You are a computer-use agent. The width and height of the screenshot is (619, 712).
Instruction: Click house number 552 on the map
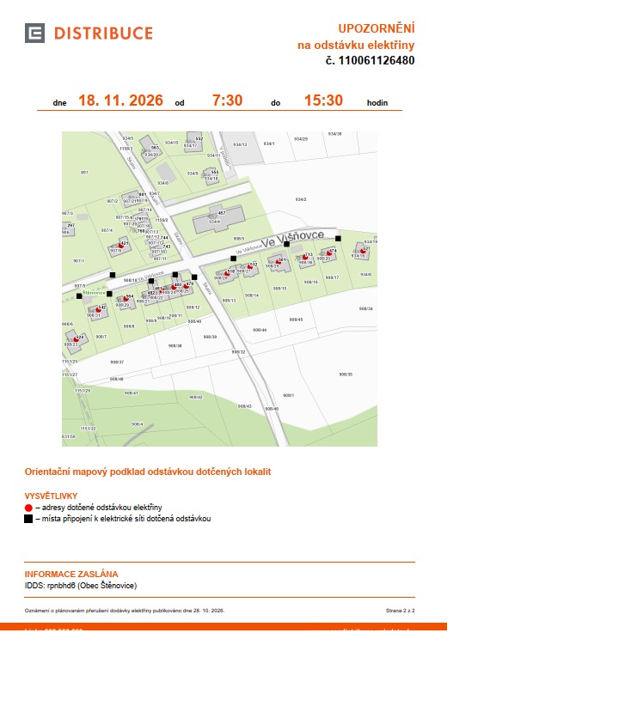(199, 138)
